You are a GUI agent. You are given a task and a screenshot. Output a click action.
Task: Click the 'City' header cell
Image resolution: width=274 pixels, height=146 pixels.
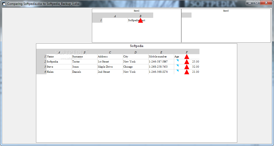tap(136, 57)
